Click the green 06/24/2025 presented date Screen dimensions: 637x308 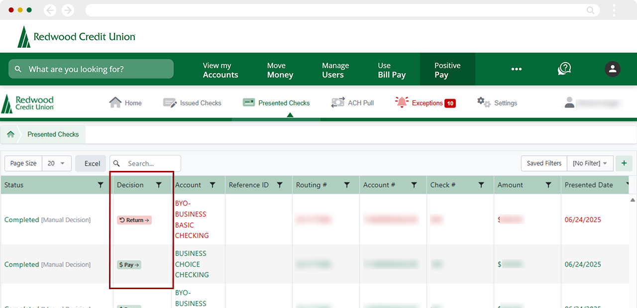tap(583, 264)
